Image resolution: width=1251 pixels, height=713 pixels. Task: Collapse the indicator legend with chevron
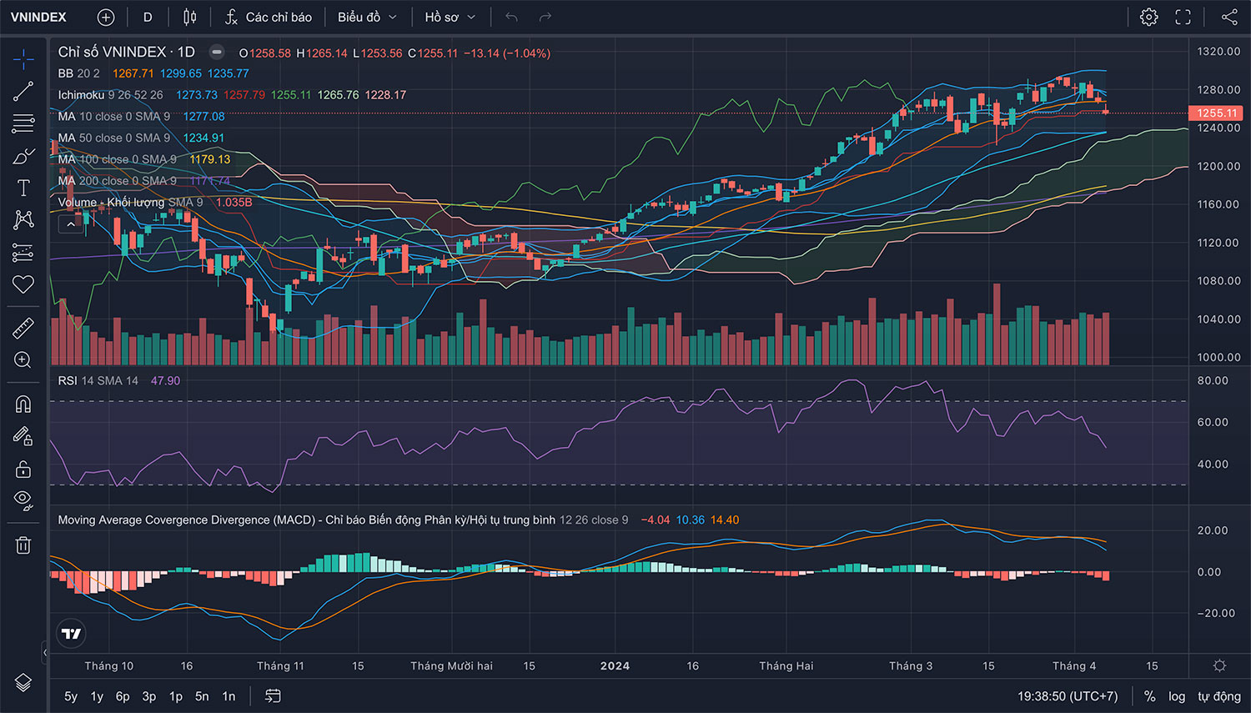point(71,223)
